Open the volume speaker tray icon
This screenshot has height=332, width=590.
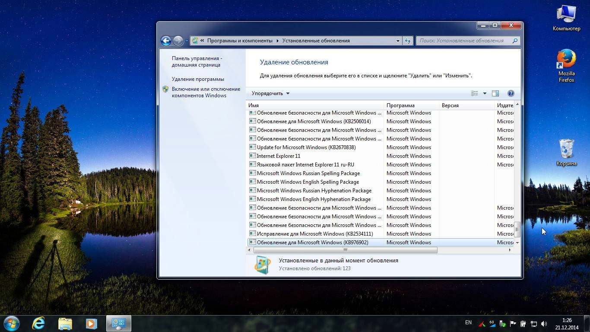coord(544,323)
